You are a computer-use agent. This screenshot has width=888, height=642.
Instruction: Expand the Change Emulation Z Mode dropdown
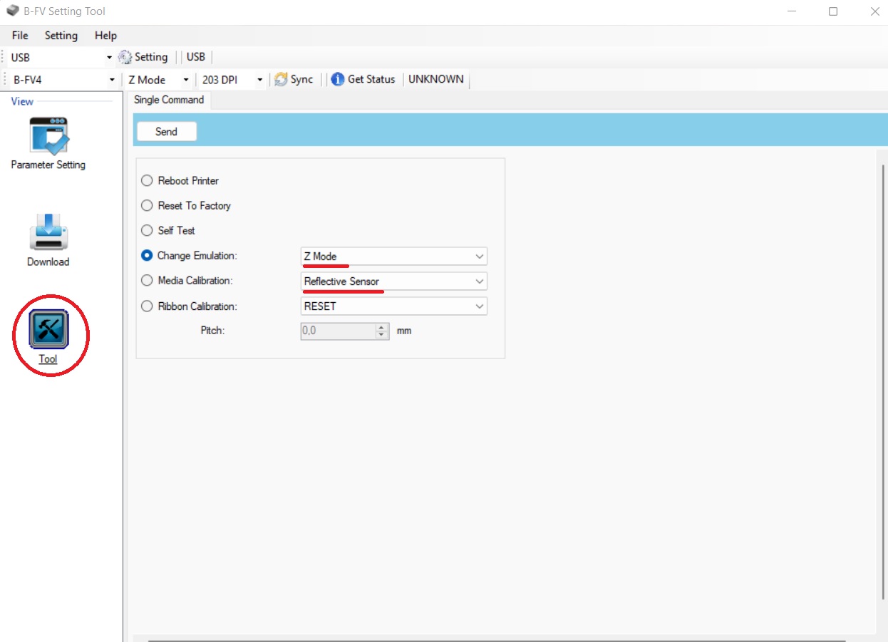pyautogui.click(x=394, y=257)
